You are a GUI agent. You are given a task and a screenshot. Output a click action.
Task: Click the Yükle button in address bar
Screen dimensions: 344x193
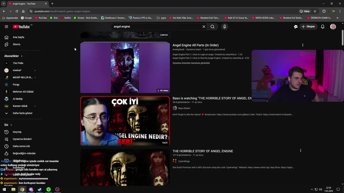pos(305,11)
